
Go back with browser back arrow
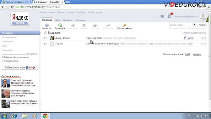3,7
